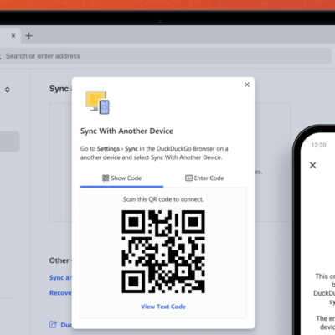Click the sync QR code image
This screenshot has width=335, height=335.
click(x=163, y=251)
